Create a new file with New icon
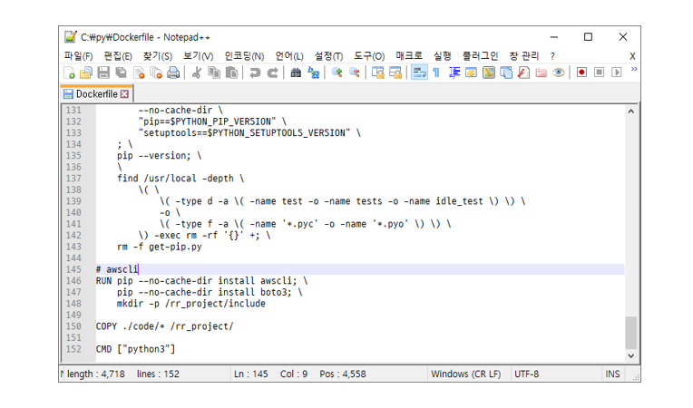Viewport: 693px width, 408px height. click(x=69, y=73)
